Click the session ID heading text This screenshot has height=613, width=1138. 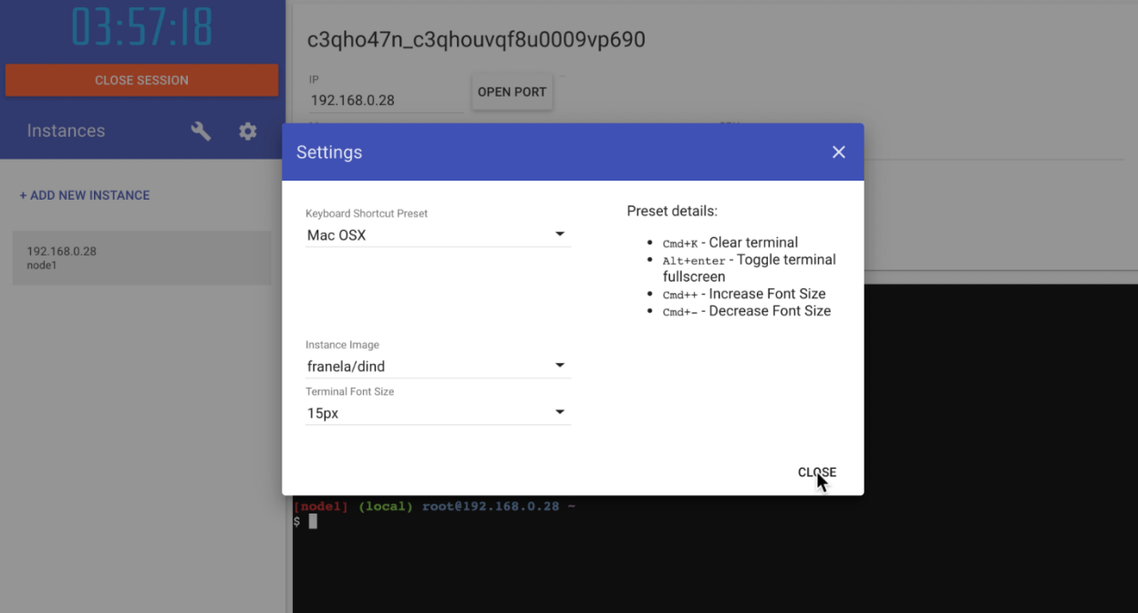(x=476, y=39)
